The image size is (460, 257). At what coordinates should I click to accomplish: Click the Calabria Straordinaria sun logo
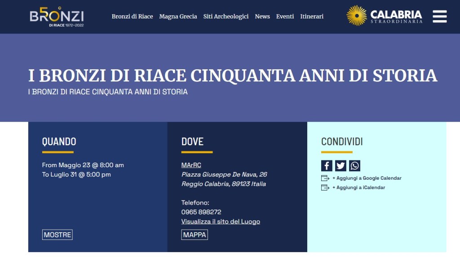point(357,16)
